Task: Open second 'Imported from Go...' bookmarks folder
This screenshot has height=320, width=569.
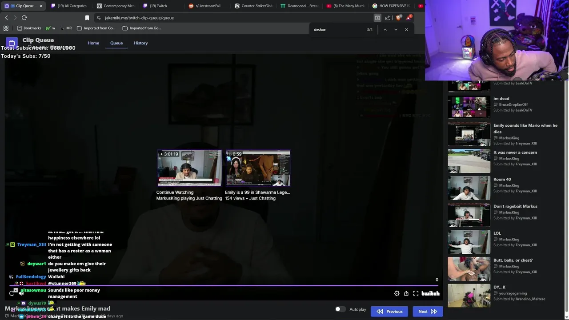Action: point(142,28)
